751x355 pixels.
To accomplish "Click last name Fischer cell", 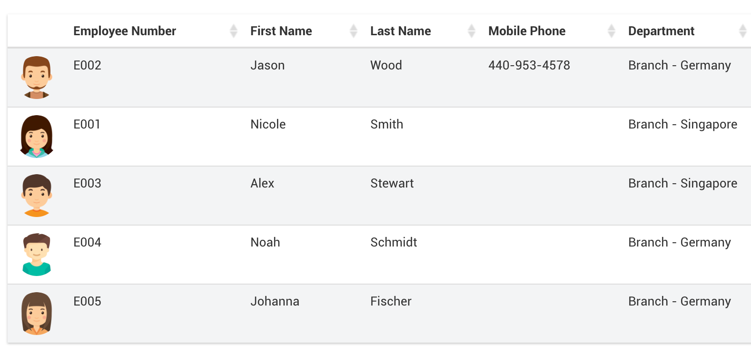I will pyautogui.click(x=391, y=301).
